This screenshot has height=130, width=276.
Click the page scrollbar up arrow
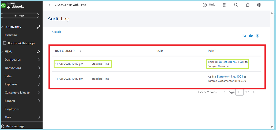coord(272,13)
